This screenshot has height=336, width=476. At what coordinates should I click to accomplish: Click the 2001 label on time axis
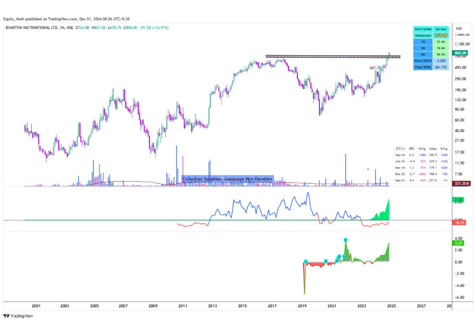point(36,306)
